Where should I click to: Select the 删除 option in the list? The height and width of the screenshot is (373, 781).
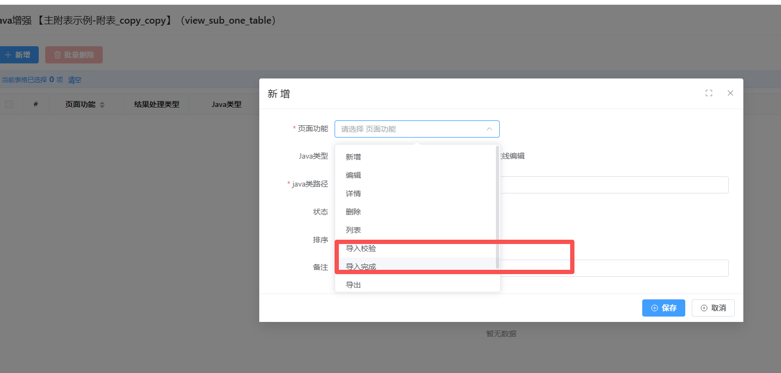(x=353, y=212)
